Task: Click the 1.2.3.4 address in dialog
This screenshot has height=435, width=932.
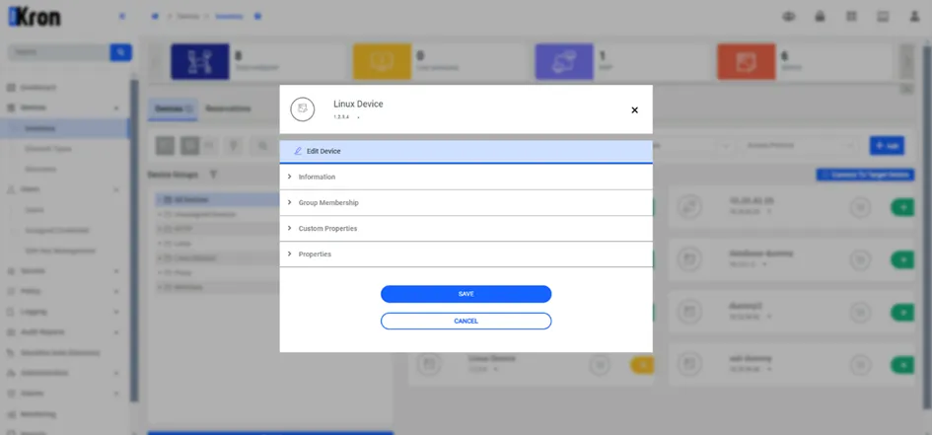Action: point(341,117)
